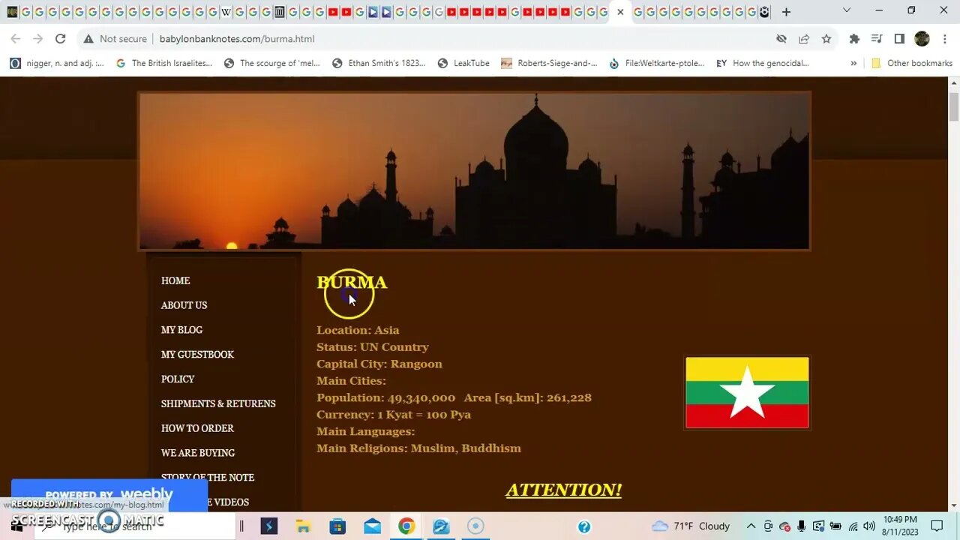Open the POLICY page
960x540 pixels.
178,379
